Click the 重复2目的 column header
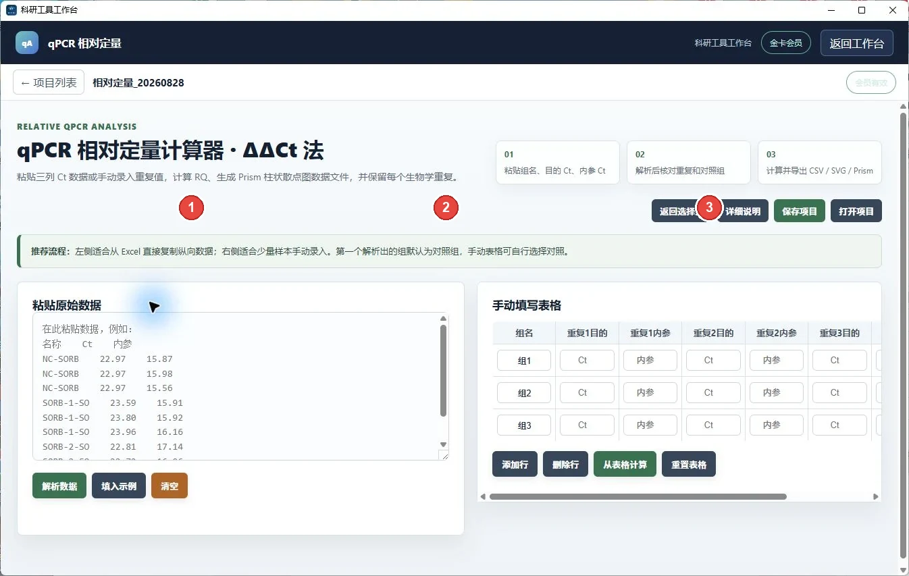 coord(713,333)
